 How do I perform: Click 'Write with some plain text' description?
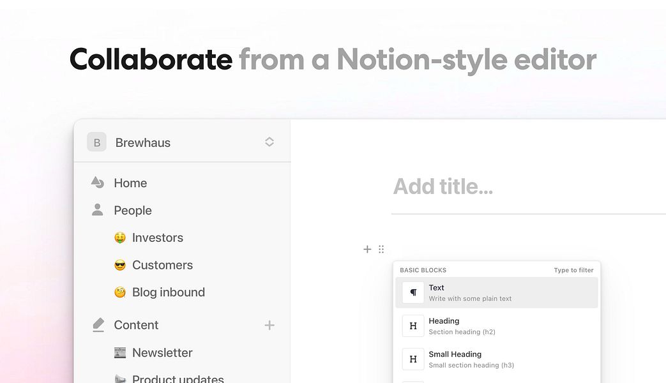coord(470,299)
